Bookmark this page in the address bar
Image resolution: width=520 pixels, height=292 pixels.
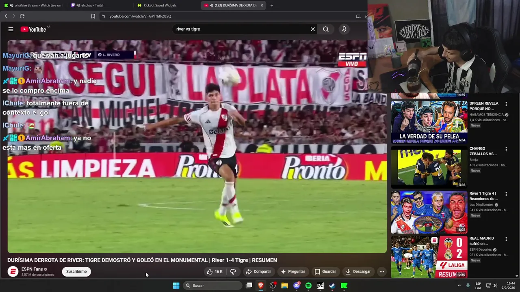pos(93,16)
